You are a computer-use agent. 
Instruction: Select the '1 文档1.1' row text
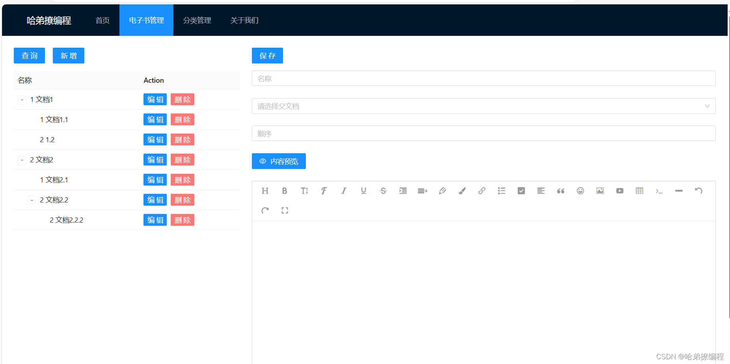point(54,120)
